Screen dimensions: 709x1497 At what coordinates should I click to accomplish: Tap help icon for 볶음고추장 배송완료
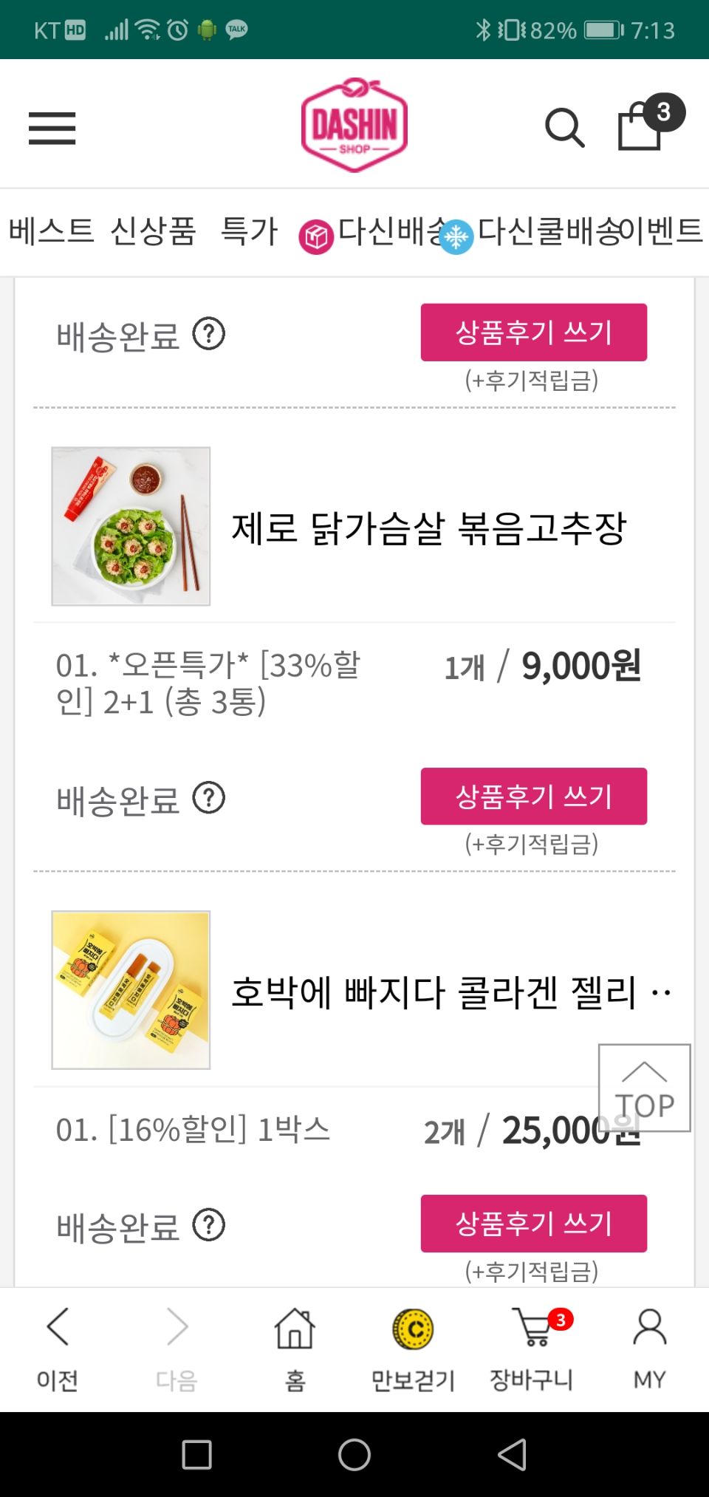click(x=209, y=798)
